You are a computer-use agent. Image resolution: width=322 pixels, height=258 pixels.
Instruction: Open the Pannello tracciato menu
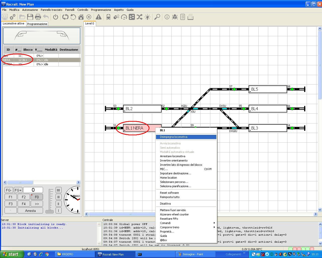(x=51, y=10)
